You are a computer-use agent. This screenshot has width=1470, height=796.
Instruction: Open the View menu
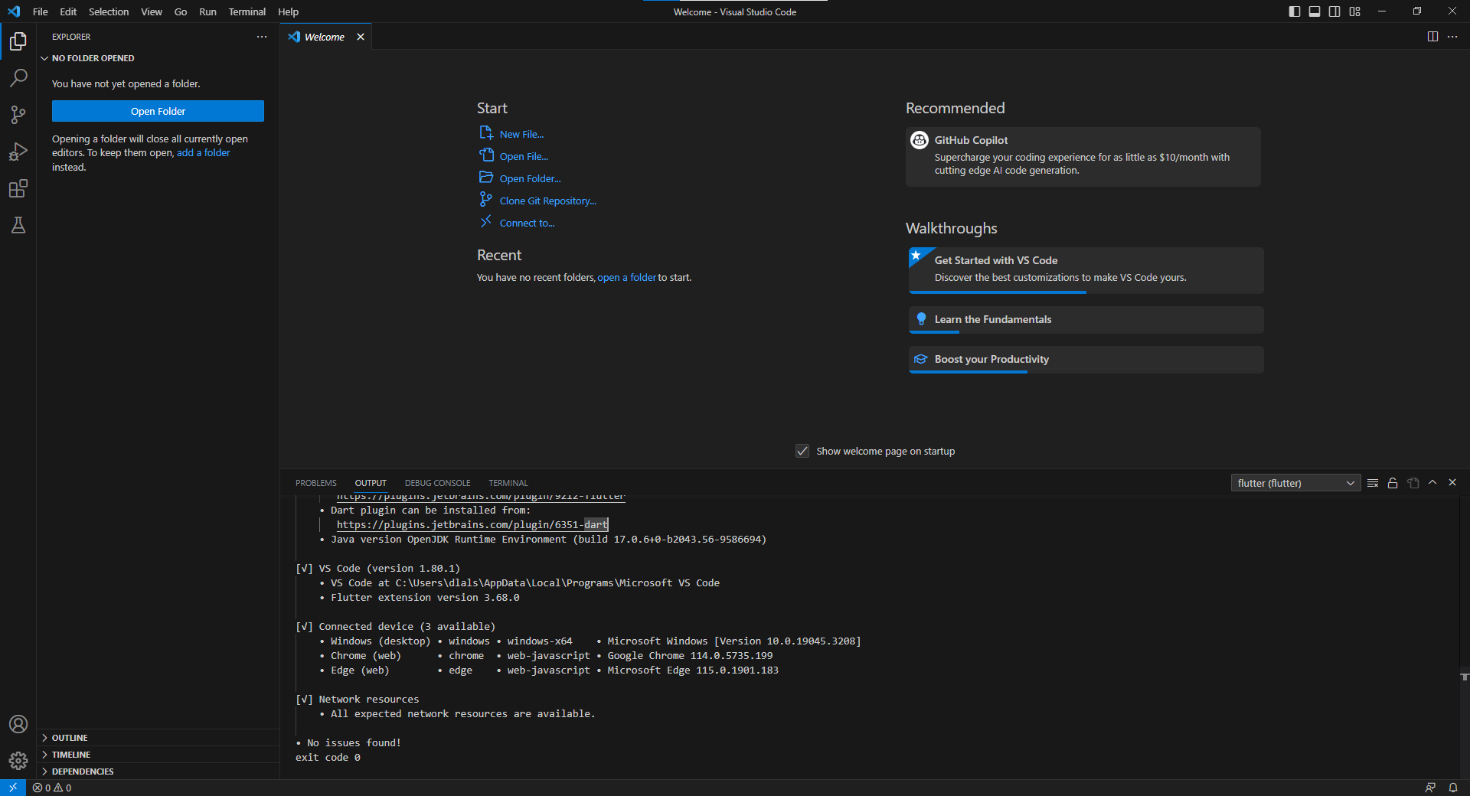152,11
